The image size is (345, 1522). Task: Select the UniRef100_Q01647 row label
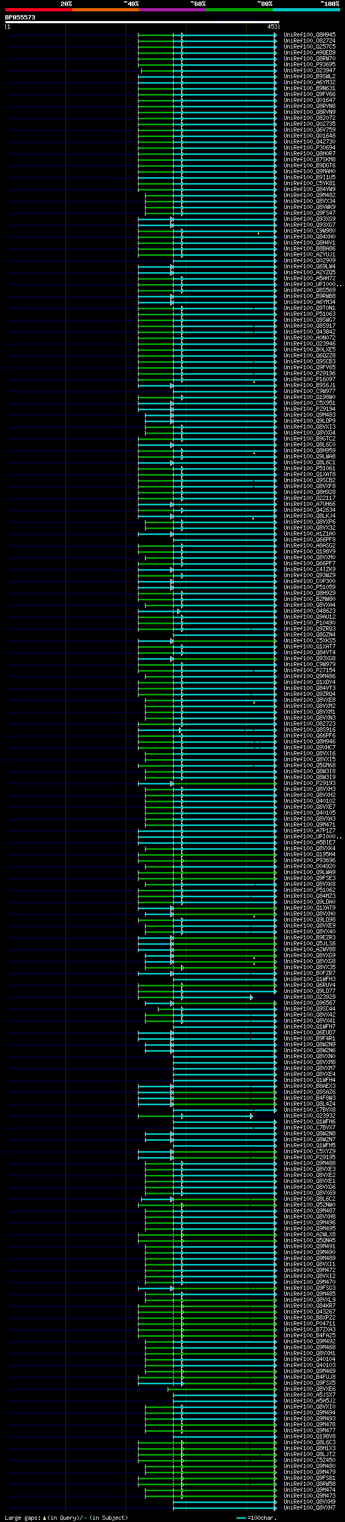coord(309,100)
